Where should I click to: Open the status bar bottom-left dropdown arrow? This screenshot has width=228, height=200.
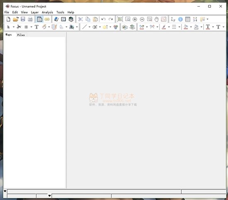5,191
